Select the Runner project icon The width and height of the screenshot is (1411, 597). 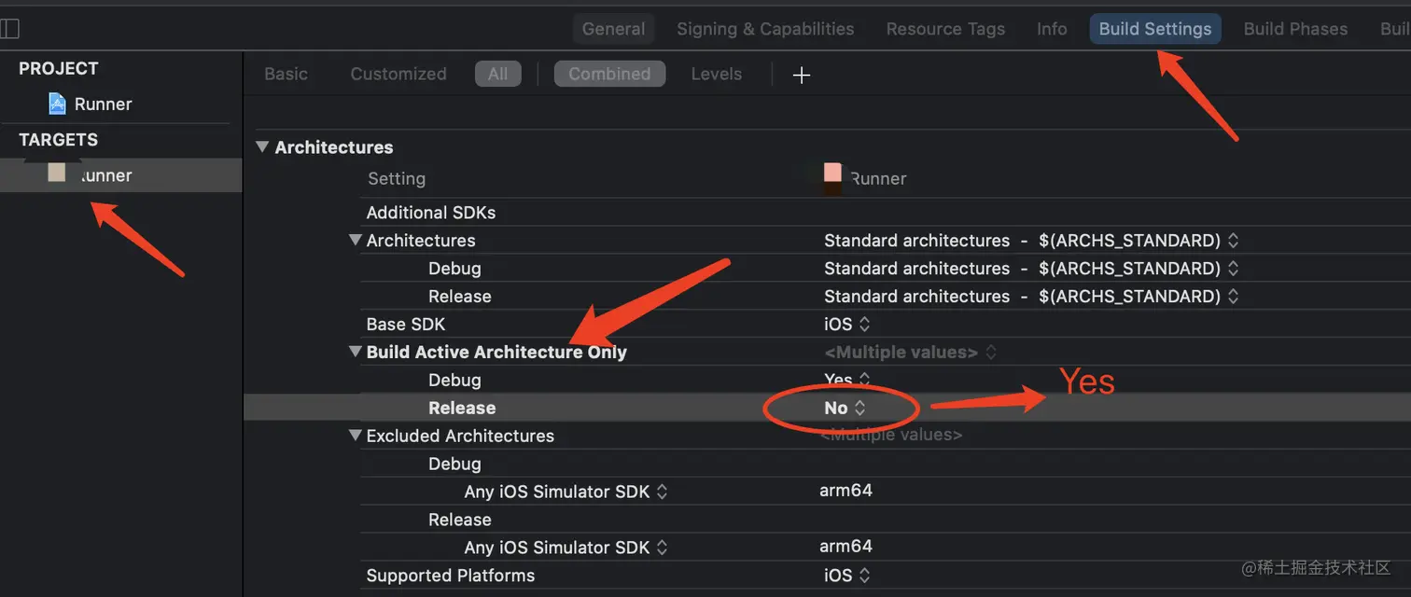[x=58, y=104]
